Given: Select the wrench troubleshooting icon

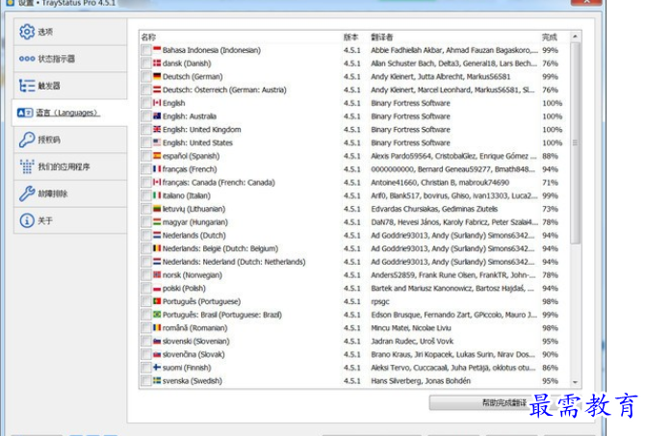Looking at the screenshot, I should tap(27, 193).
